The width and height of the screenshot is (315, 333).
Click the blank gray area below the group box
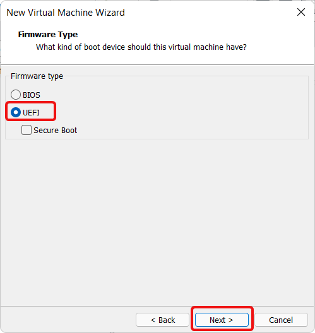pyautogui.click(x=157, y=221)
